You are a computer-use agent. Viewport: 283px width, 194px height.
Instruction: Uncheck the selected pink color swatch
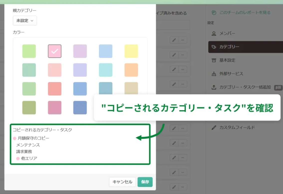[55, 51]
